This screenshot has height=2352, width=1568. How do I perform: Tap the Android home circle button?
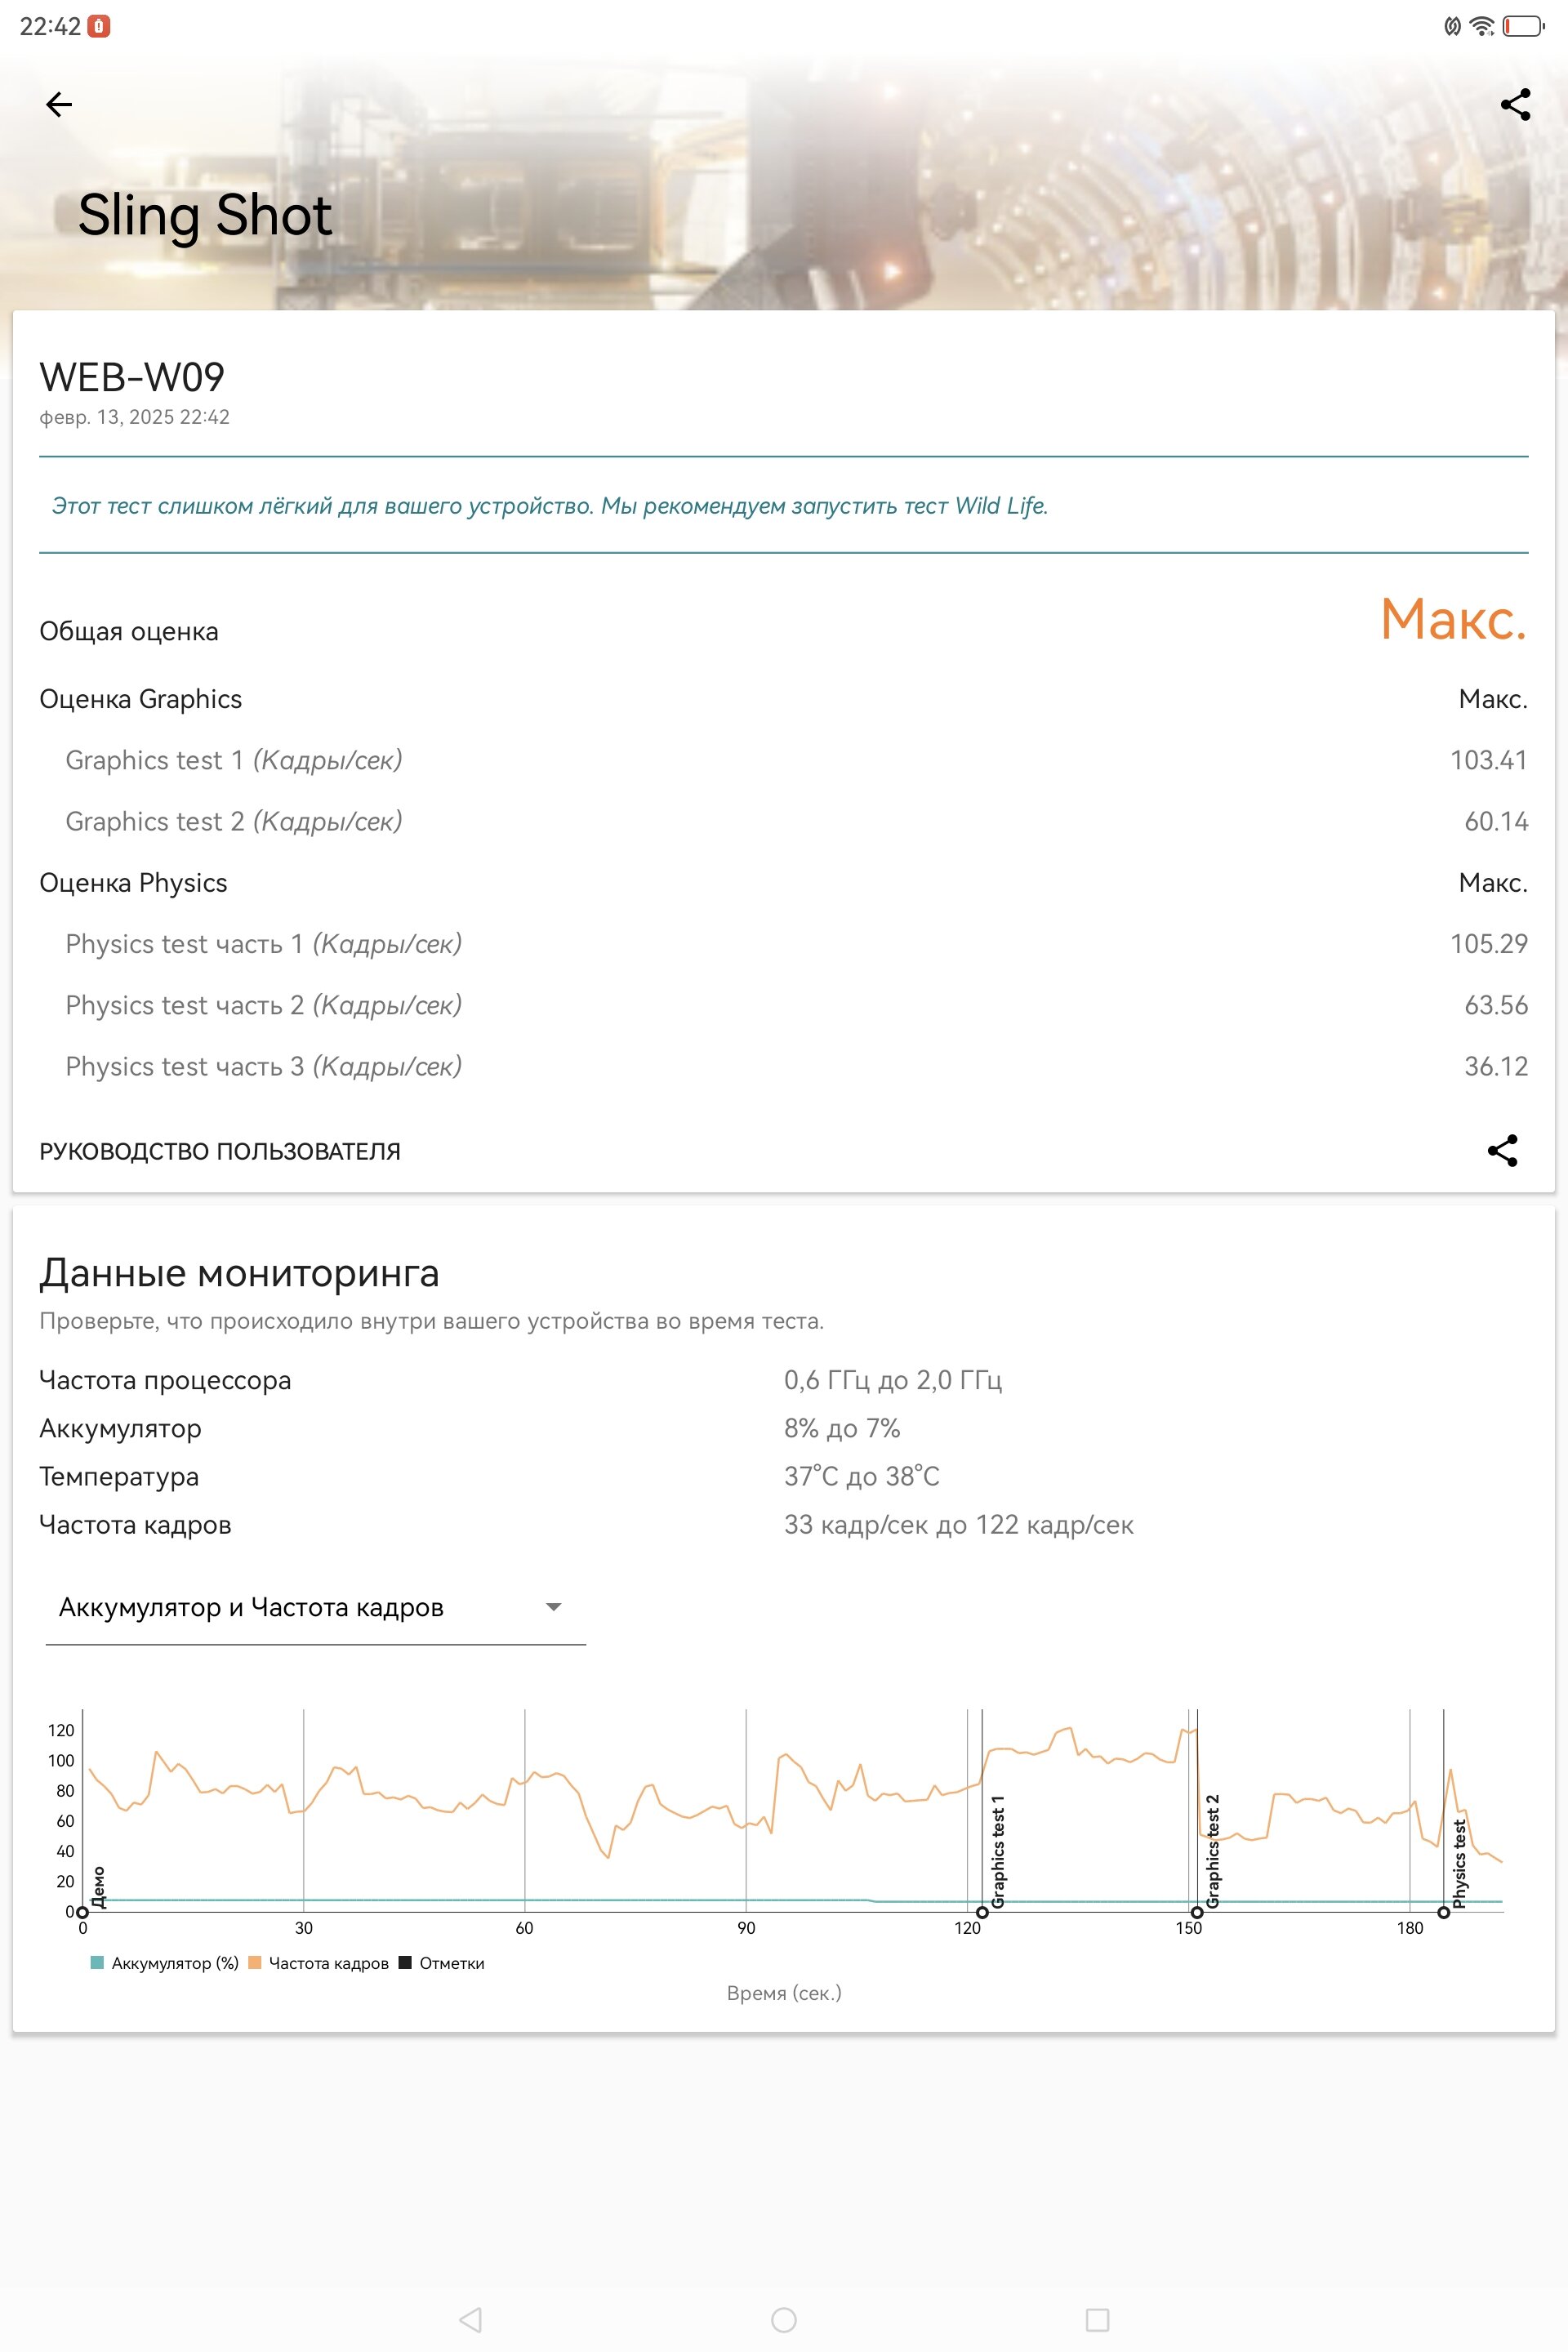tap(784, 2319)
